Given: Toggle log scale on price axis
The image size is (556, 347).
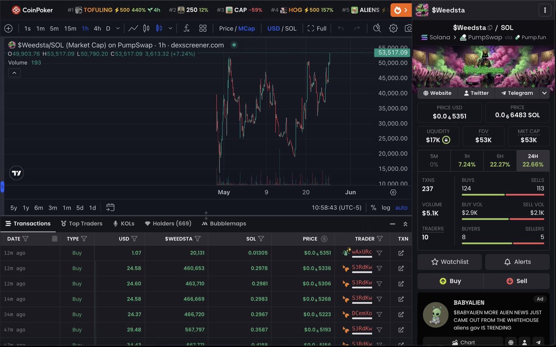Looking at the screenshot, I should (x=386, y=208).
